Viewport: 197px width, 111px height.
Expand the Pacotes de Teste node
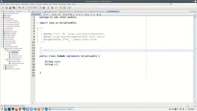(3, 65)
